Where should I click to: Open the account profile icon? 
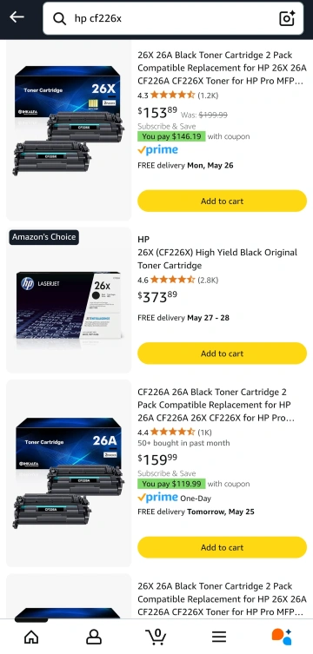[x=94, y=637]
